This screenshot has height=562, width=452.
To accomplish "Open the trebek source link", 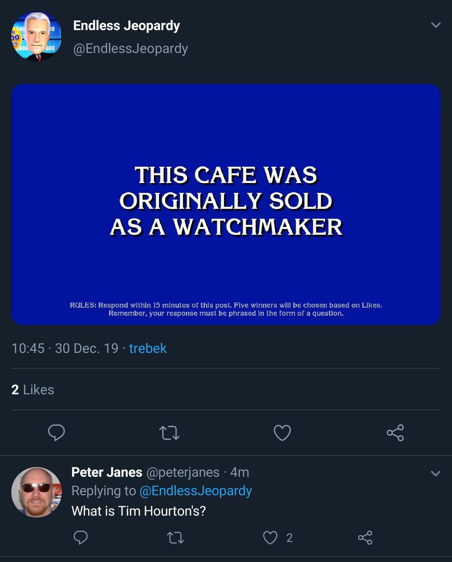I will [148, 348].
